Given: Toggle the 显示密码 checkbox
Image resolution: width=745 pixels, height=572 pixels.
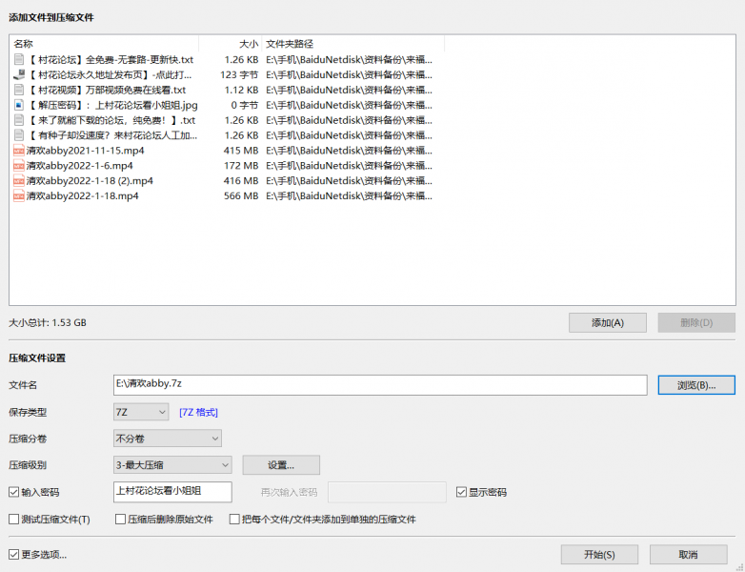Looking at the screenshot, I should pyautogui.click(x=462, y=493).
